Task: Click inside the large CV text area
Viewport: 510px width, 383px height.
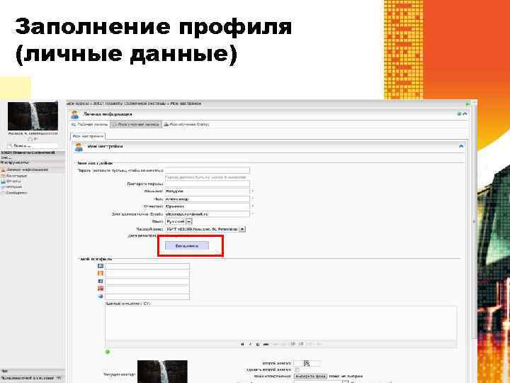Action: (x=281, y=323)
